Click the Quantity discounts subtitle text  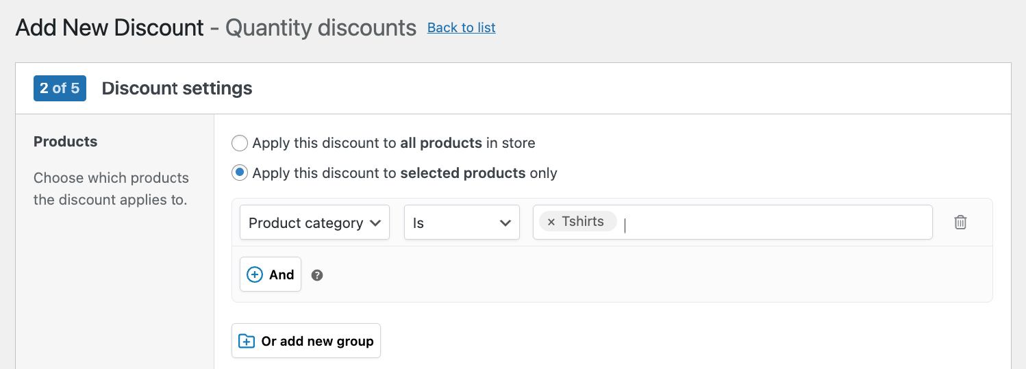[321, 27]
